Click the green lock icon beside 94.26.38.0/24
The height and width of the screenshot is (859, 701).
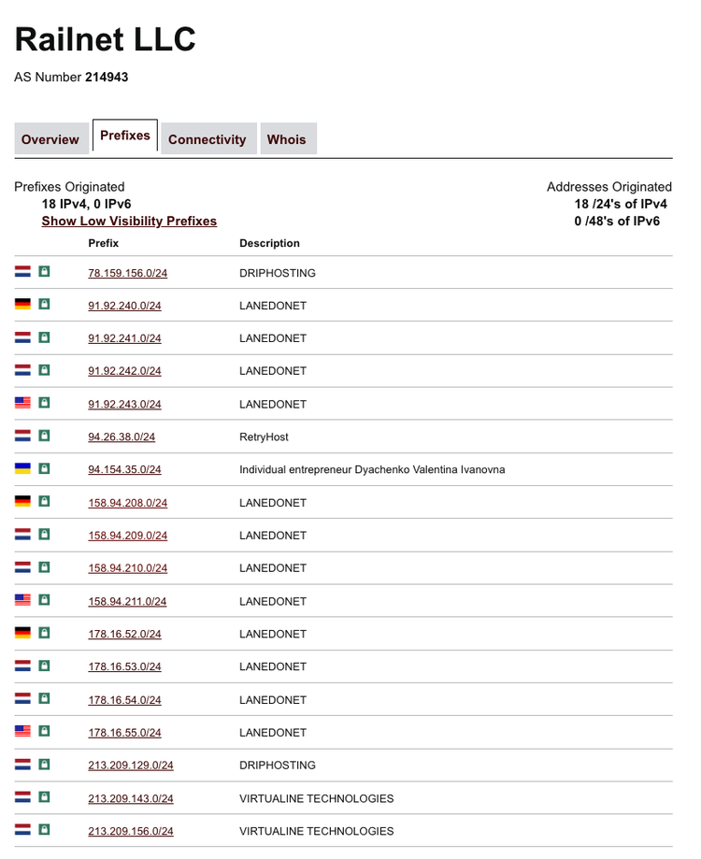point(44,436)
